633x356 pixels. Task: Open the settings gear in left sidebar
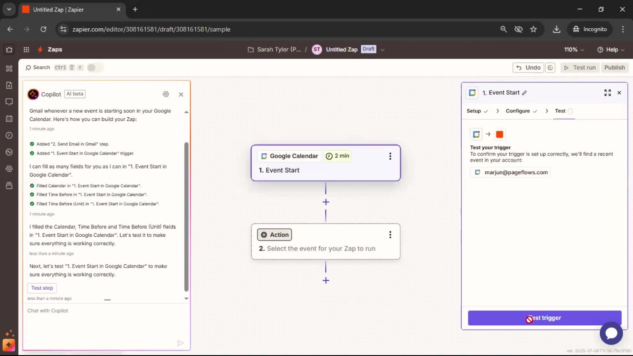9,169
